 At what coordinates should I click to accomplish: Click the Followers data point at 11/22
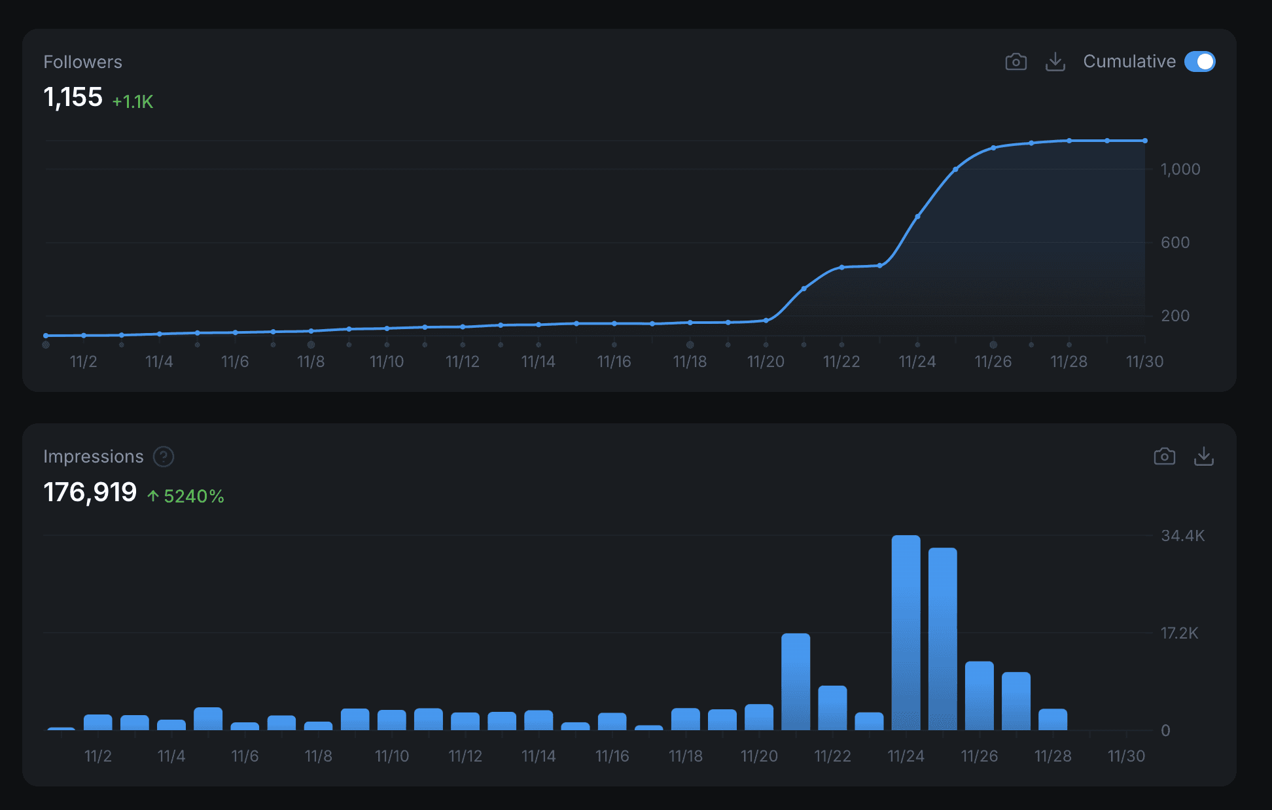(841, 268)
